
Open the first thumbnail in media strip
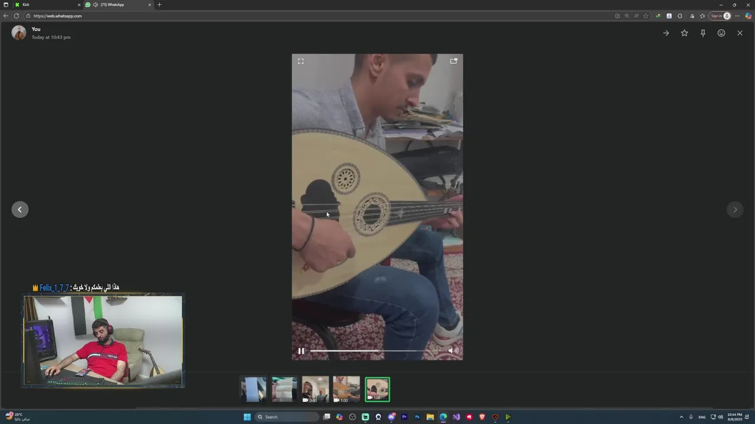point(254,389)
